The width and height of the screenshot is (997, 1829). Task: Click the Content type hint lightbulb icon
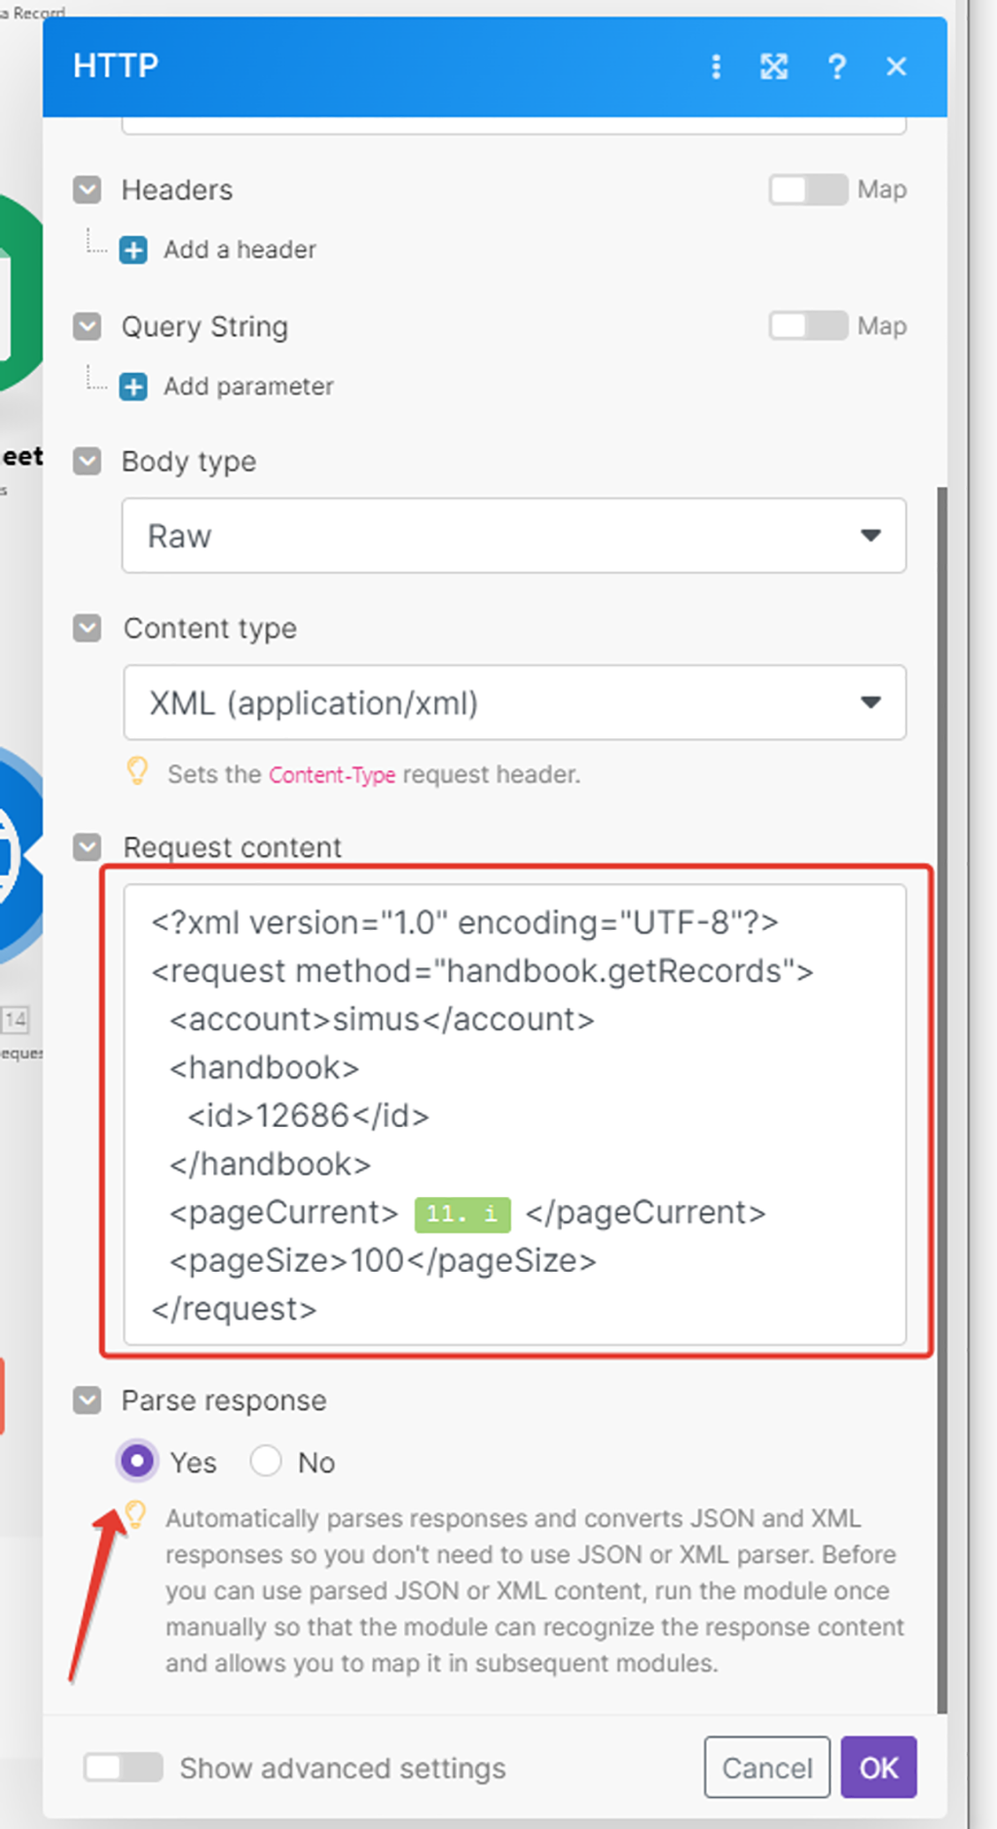pos(137,771)
